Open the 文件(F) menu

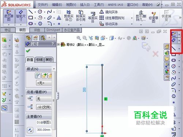click(x=42, y=5)
